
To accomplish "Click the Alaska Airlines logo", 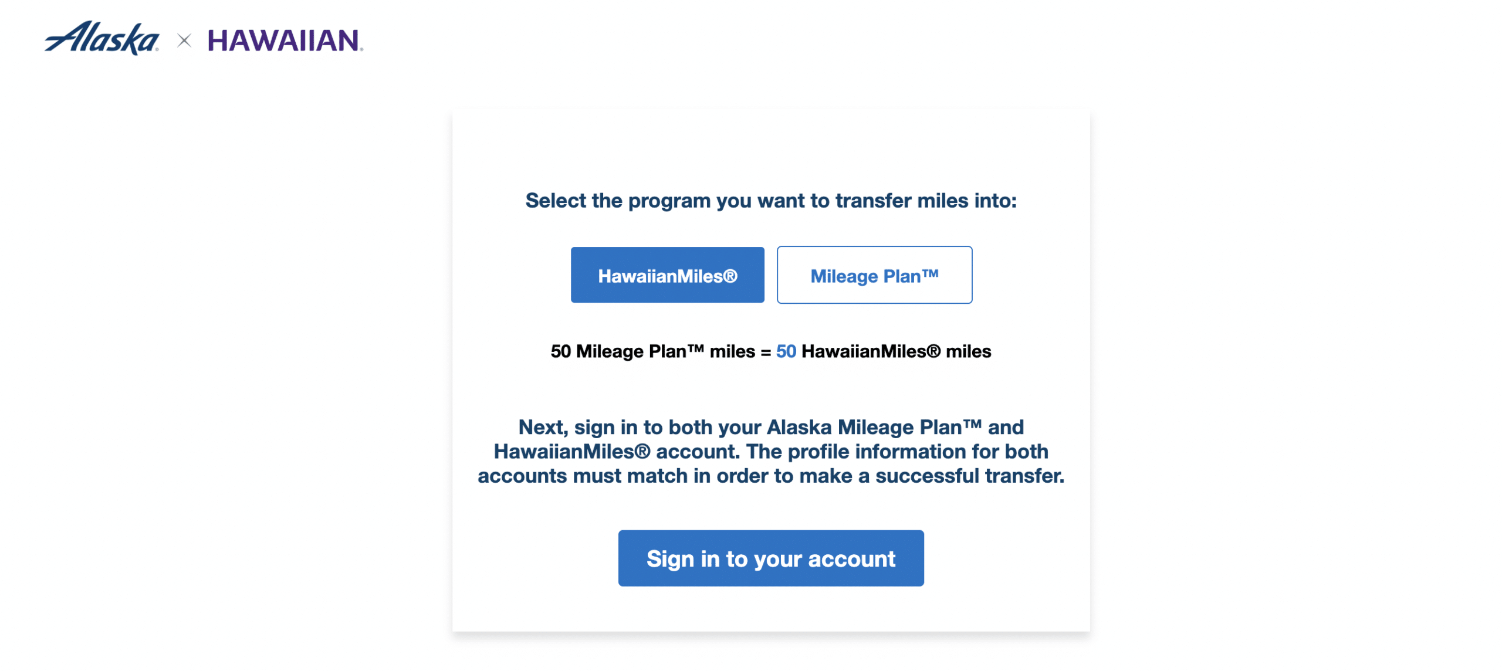I will pyautogui.click(x=102, y=39).
